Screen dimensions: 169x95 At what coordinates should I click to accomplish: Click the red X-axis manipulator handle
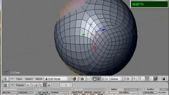coord(95,48)
